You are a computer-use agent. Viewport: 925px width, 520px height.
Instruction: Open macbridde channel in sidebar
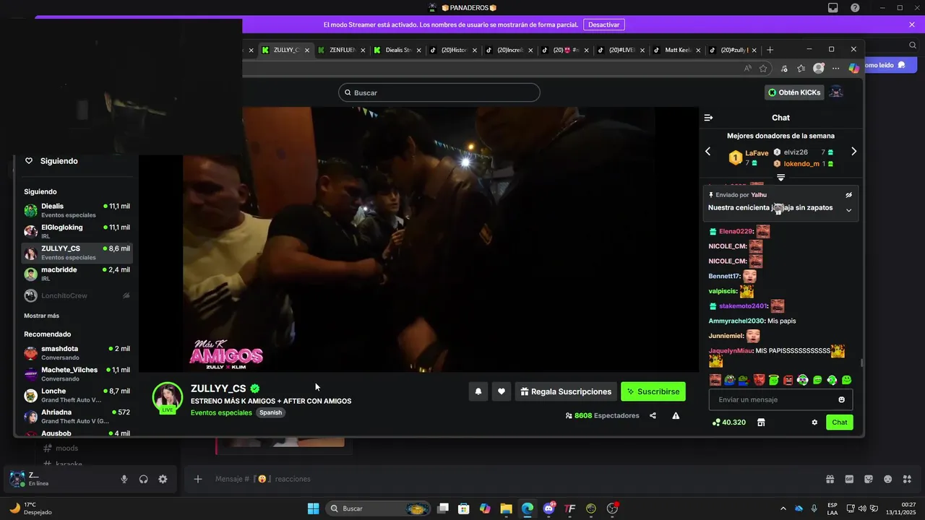click(77, 274)
